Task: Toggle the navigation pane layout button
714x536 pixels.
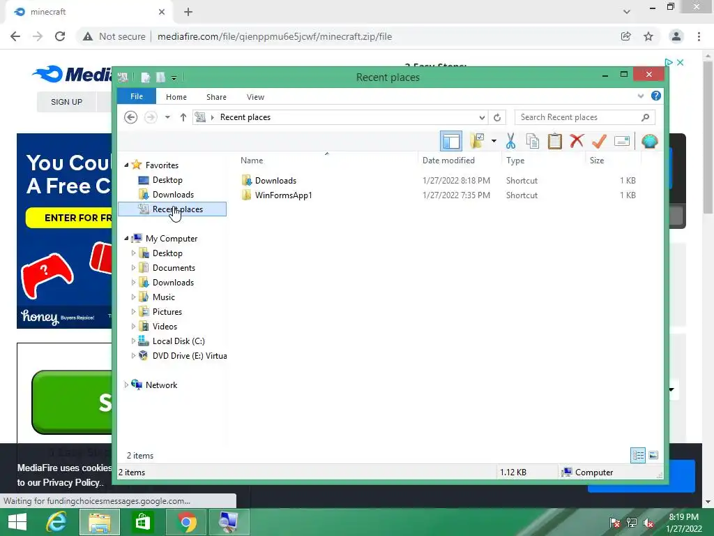Action: click(x=451, y=141)
